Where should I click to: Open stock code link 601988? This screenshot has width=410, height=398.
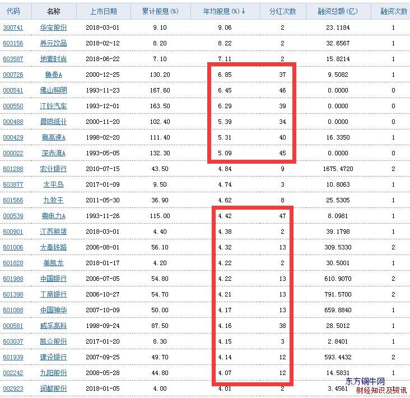click(13, 279)
